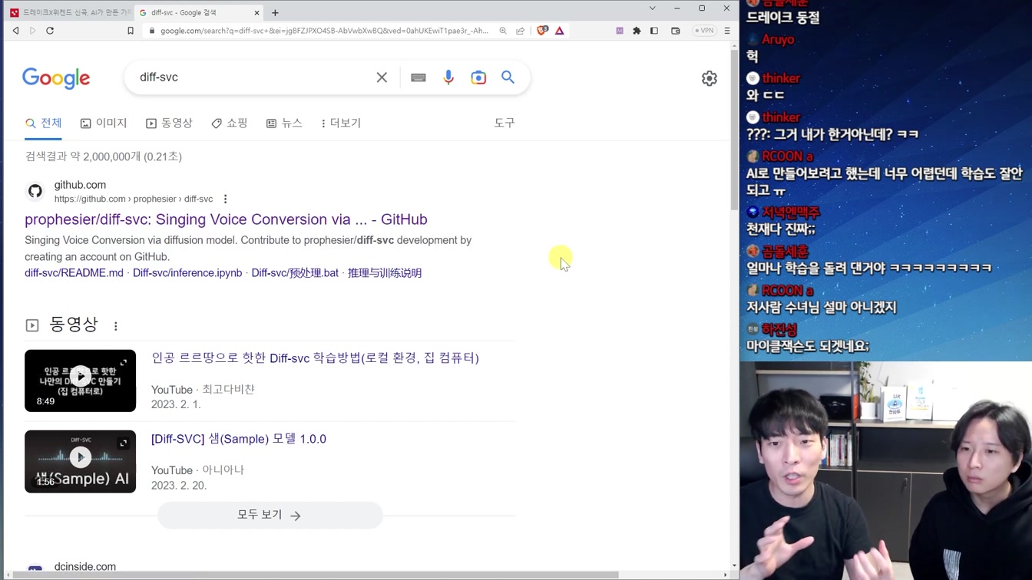Expand the 더보기 menu

click(341, 123)
